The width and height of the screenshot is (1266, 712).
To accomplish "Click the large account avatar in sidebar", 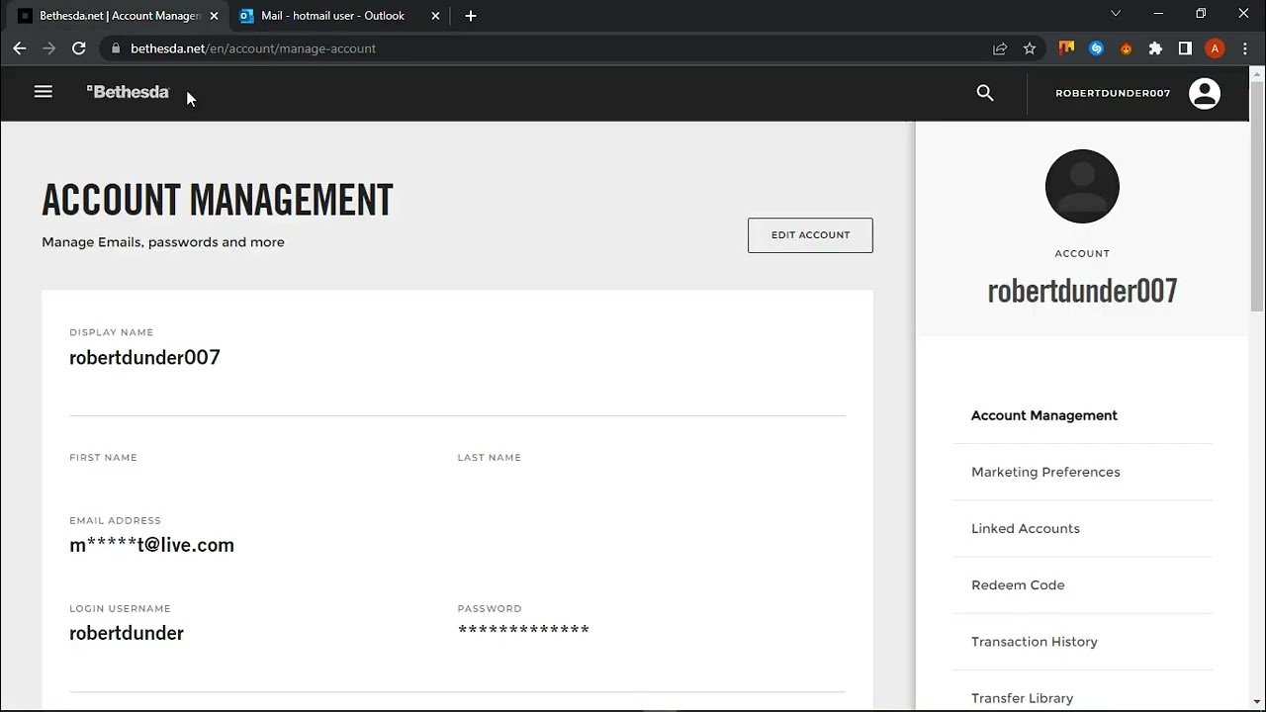I will (1082, 186).
